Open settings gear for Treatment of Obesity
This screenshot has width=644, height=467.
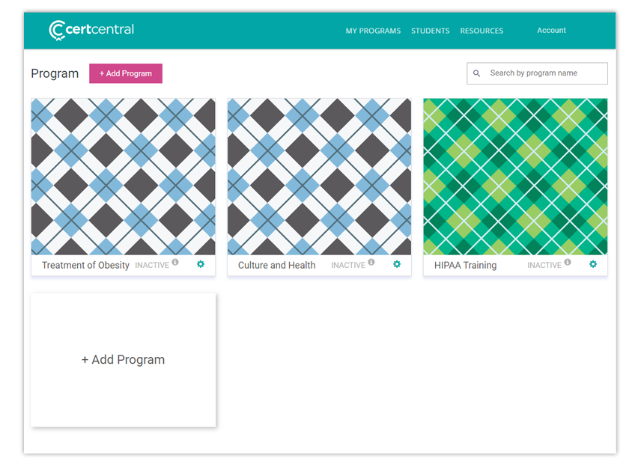tap(201, 264)
